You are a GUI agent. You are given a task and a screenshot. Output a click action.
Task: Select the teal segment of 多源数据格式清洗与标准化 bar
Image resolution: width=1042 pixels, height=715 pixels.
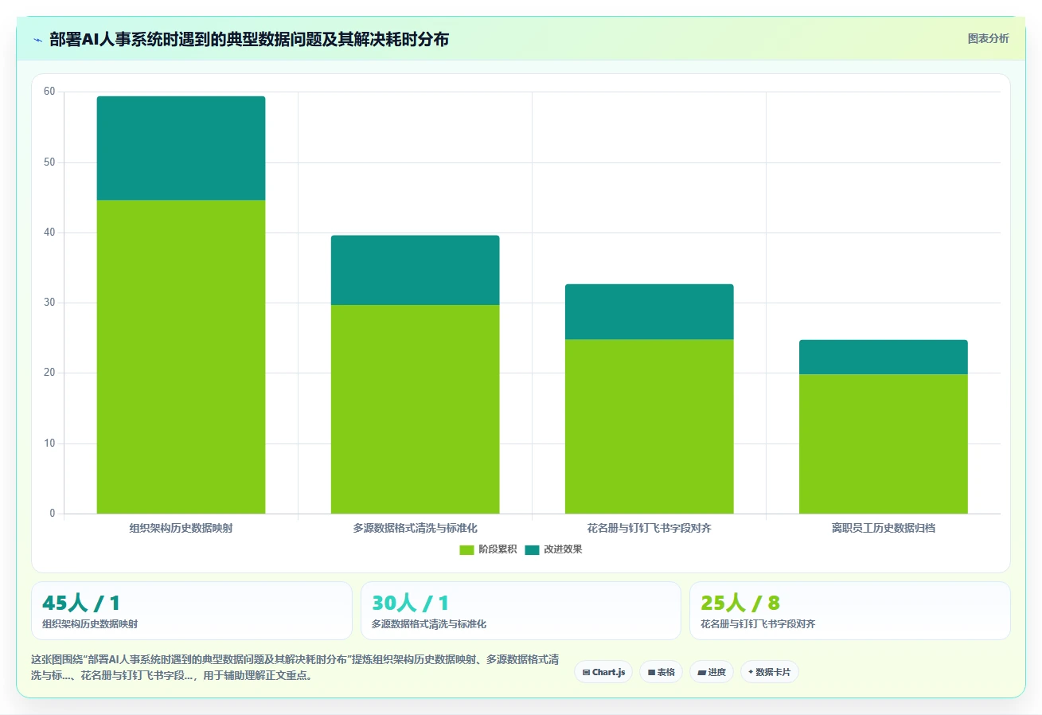[416, 270]
